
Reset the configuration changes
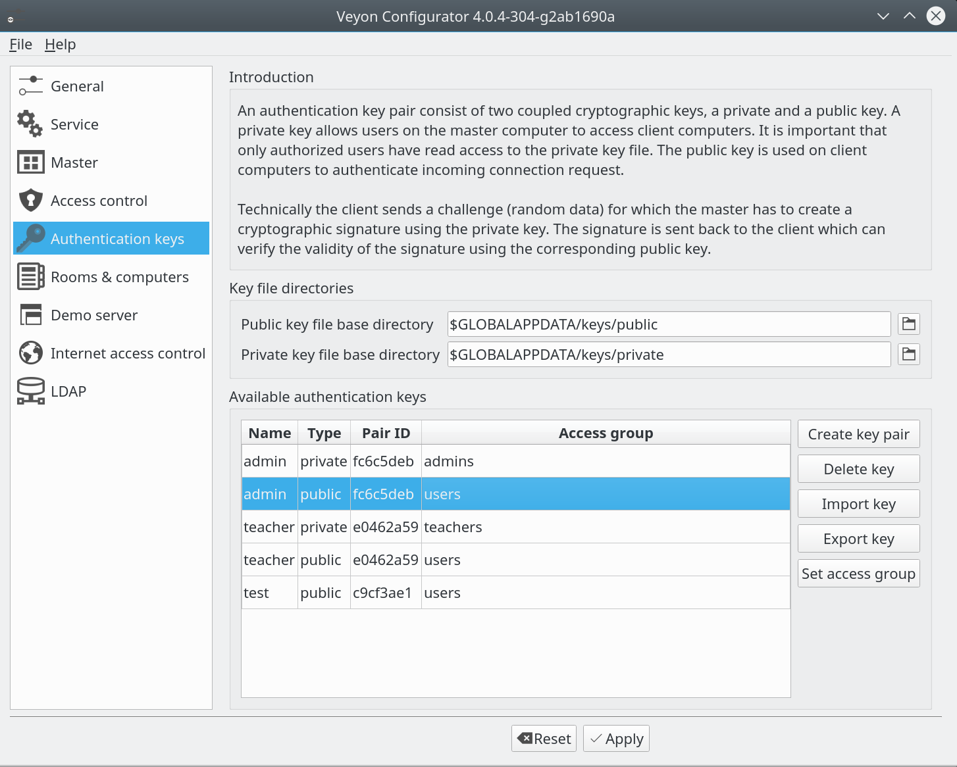[544, 739]
